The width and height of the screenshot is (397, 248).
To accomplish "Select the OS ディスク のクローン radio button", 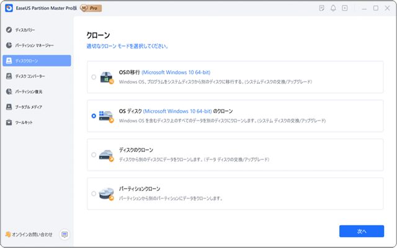I will [x=94, y=116].
